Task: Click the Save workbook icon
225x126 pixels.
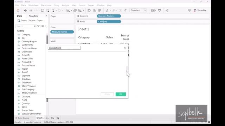Action: click(43, 10)
